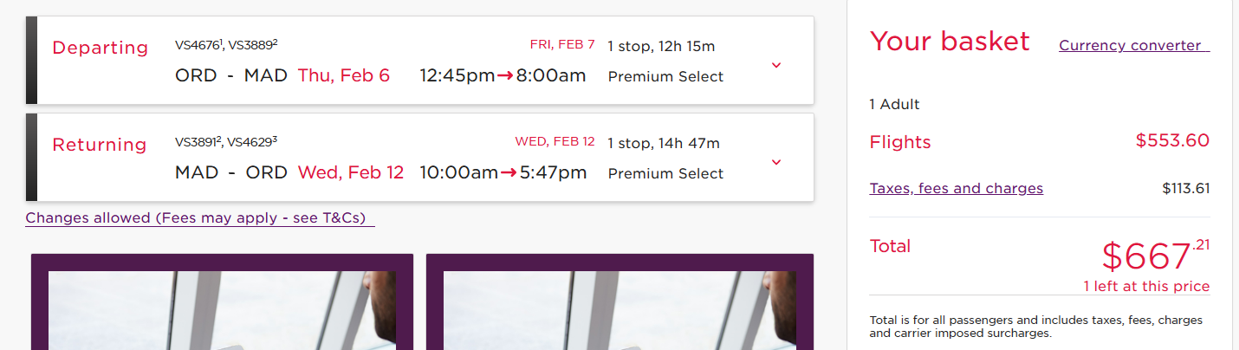Open Taxes, fees and charges breakdown
Image resolution: width=1239 pixels, height=350 pixels.
[956, 188]
